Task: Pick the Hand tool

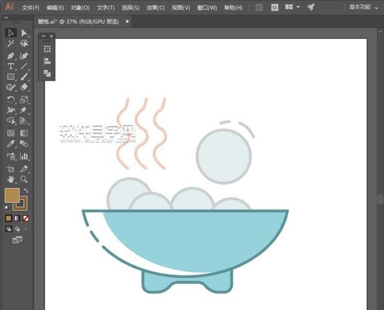Action: (x=11, y=179)
